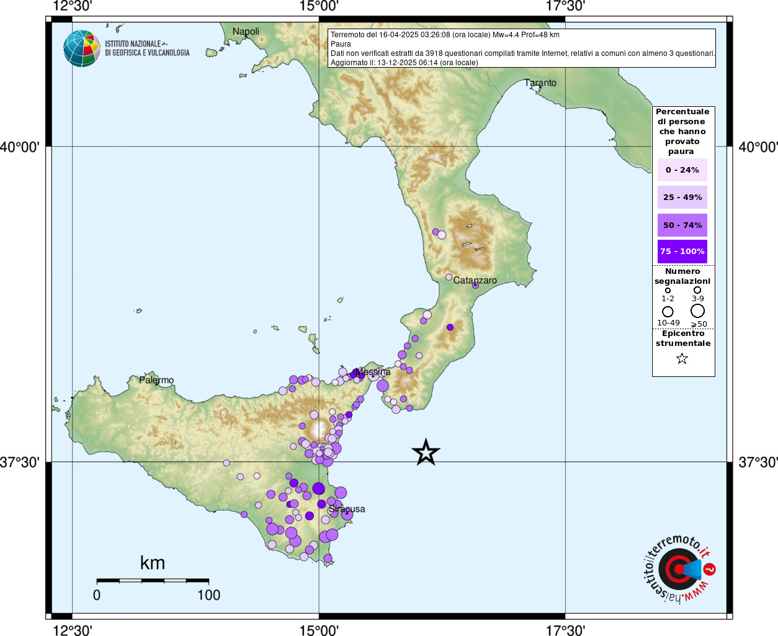Click the Terremoto del 16-04-2025 info box

coord(522,48)
